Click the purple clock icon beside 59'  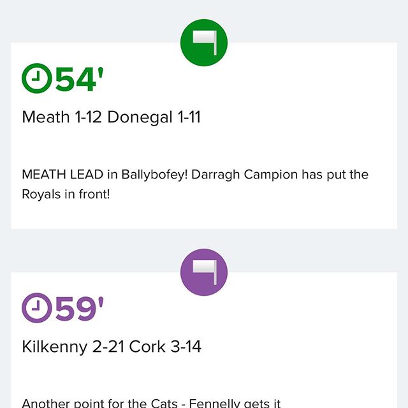coord(37,308)
